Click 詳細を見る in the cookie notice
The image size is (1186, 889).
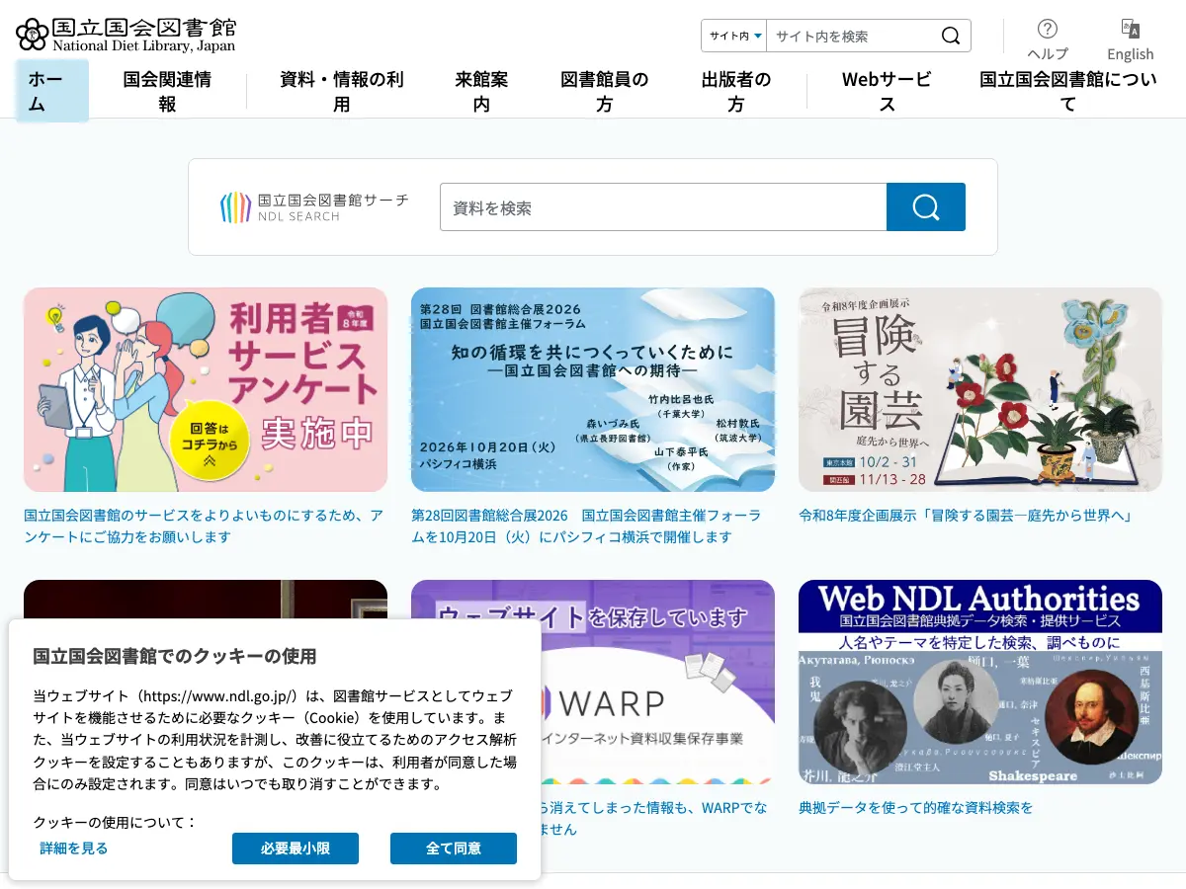(x=74, y=849)
